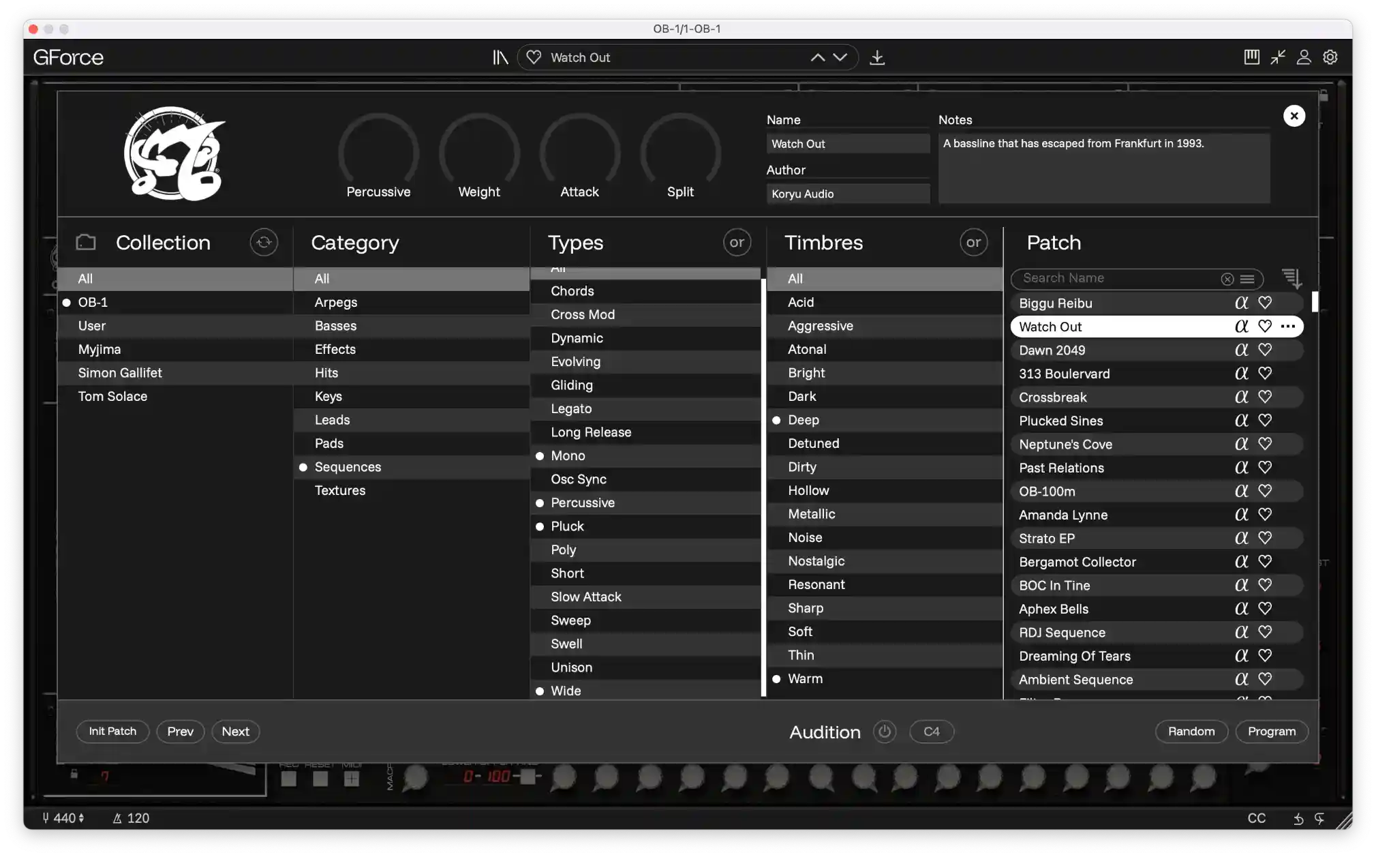Click the Program button

pos(1271,732)
